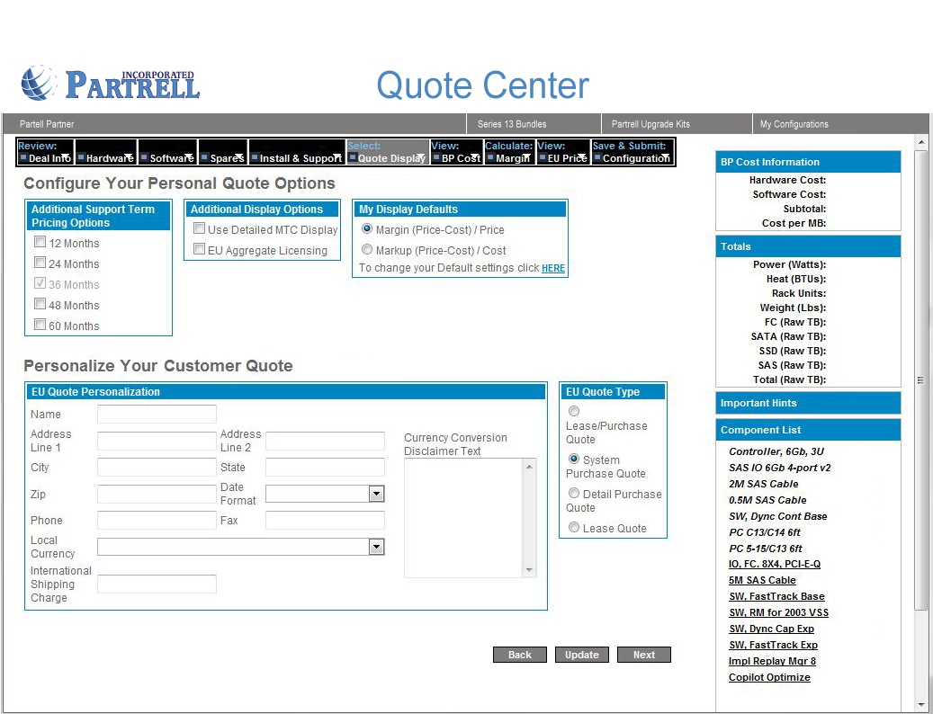This screenshot has width=933, height=714.
Task: Click 'SW, Dync Cont Base' component text
Action: click(777, 516)
